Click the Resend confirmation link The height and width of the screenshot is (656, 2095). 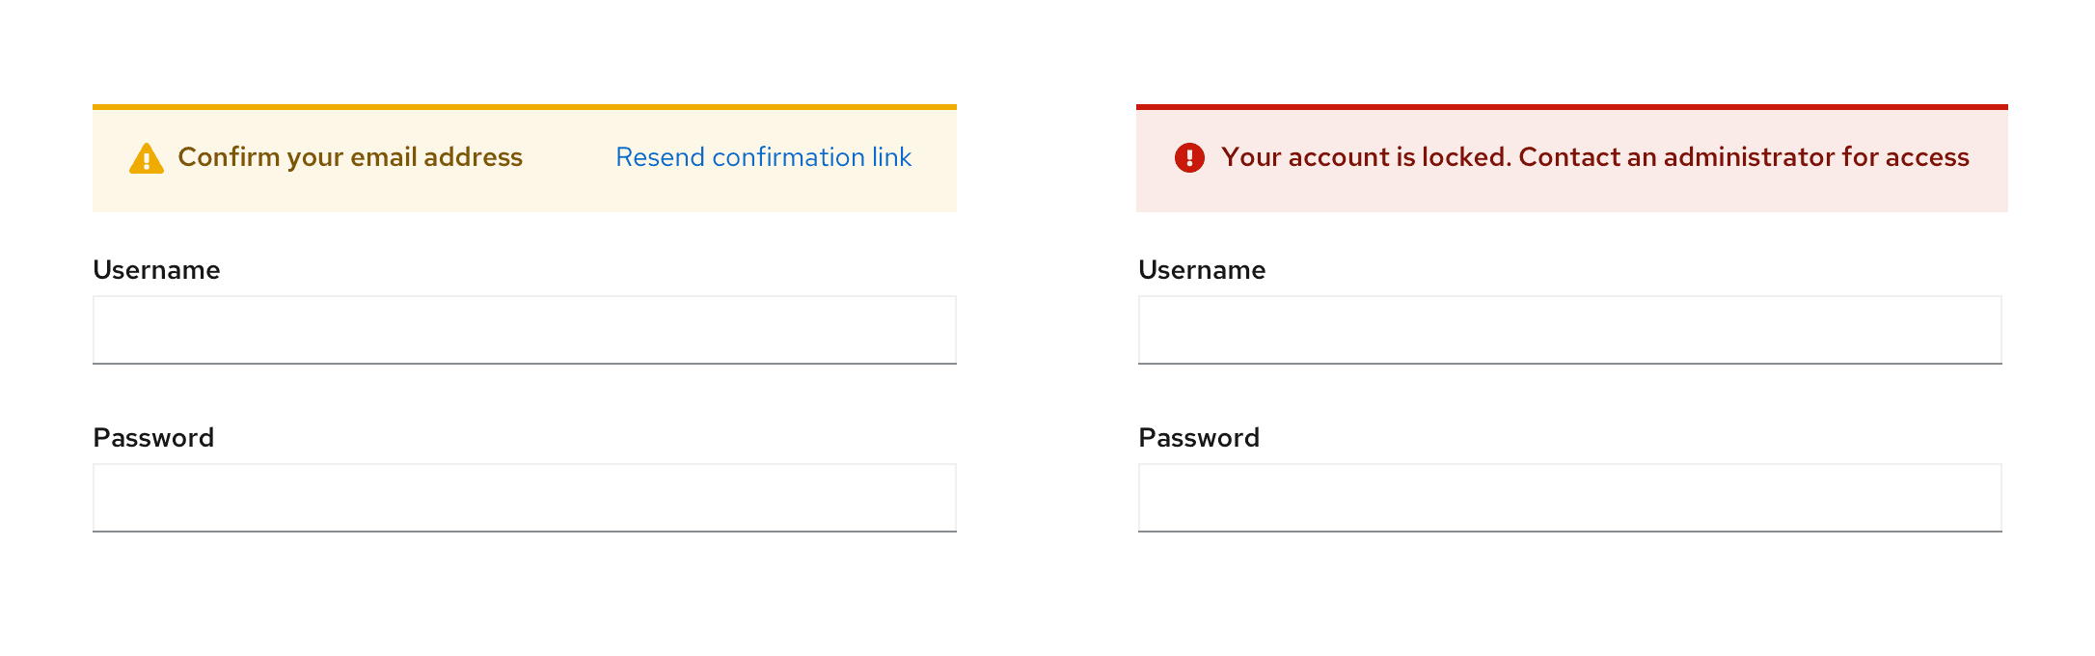point(763,157)
